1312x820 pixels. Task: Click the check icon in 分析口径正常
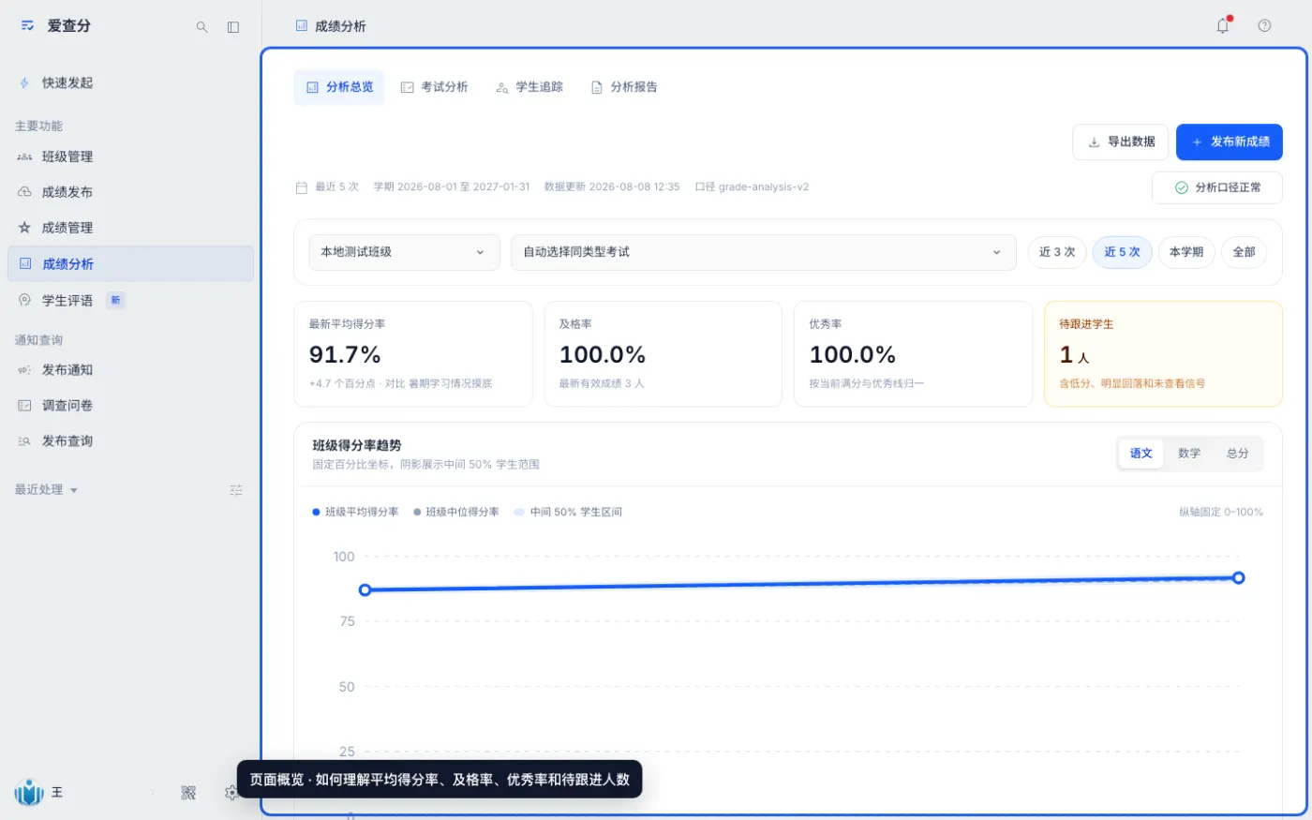[1181, 187]
